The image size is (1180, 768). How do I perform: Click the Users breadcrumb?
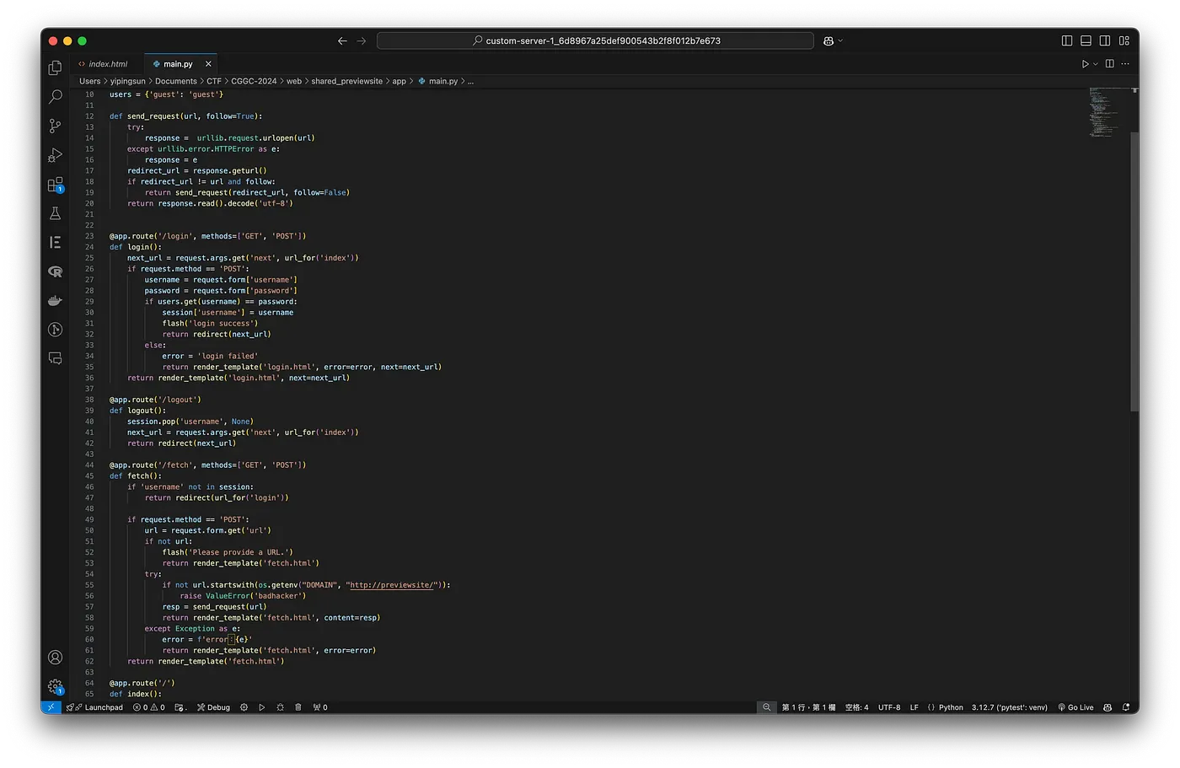(90, 82)
